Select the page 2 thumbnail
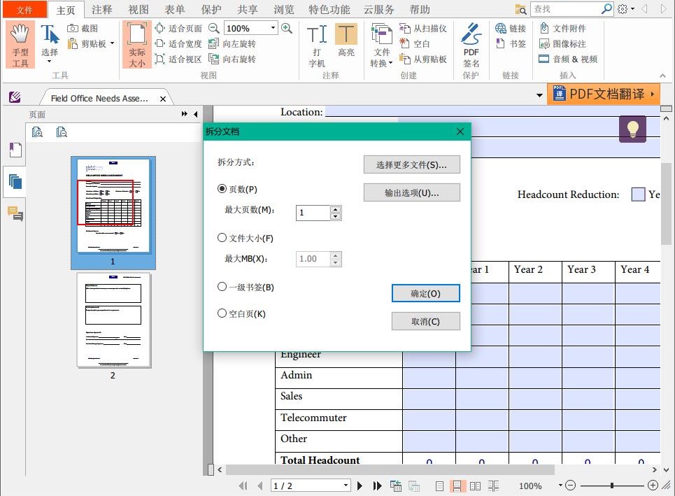Viewport: 675px width, 496px height. [x=113, y=320]
